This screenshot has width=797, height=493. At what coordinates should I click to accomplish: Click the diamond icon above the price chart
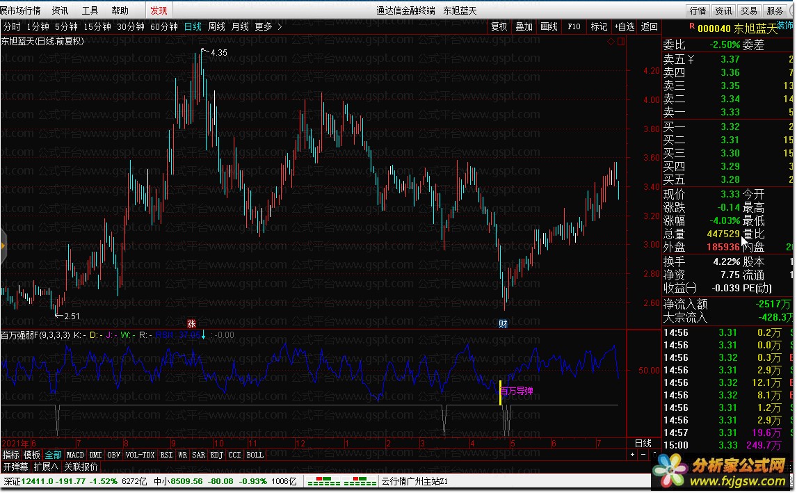pyautogui.click(x=611, y=42)
